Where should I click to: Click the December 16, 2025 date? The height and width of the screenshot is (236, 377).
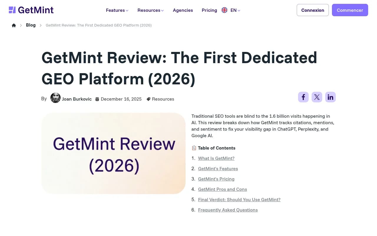pyautogui.click(x=121, y=99)
